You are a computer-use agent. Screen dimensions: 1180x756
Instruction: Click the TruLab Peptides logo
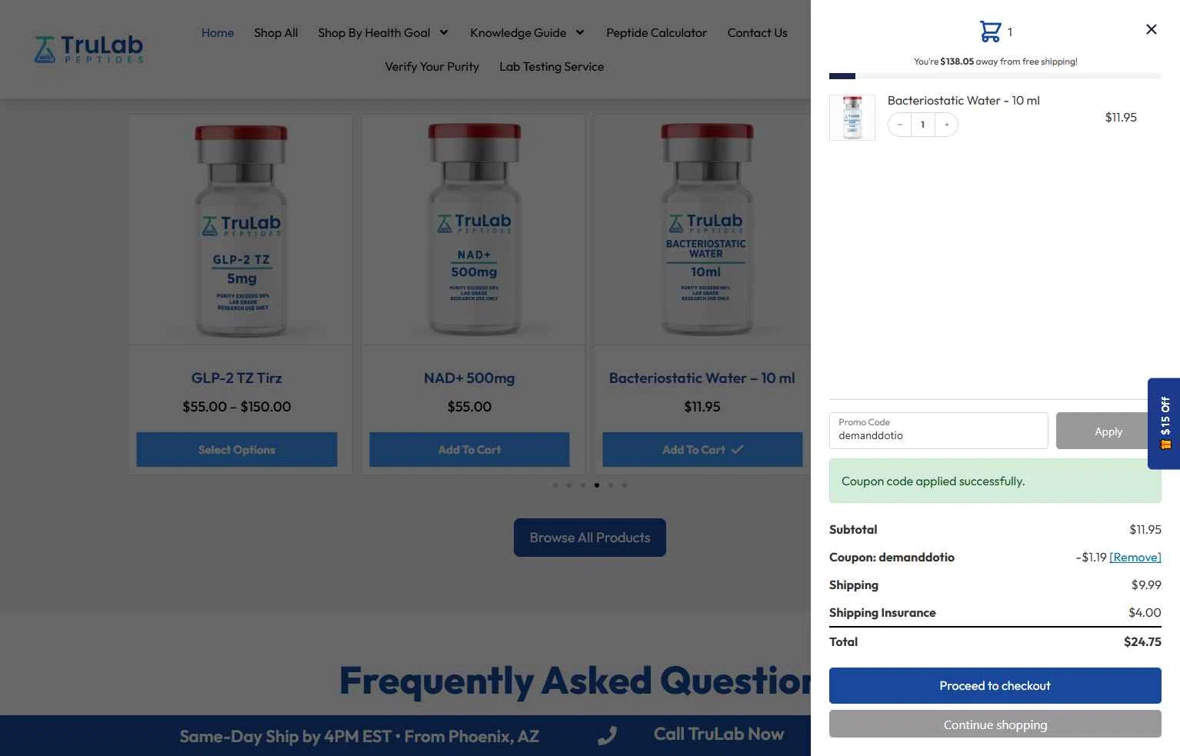coord(89,49)
